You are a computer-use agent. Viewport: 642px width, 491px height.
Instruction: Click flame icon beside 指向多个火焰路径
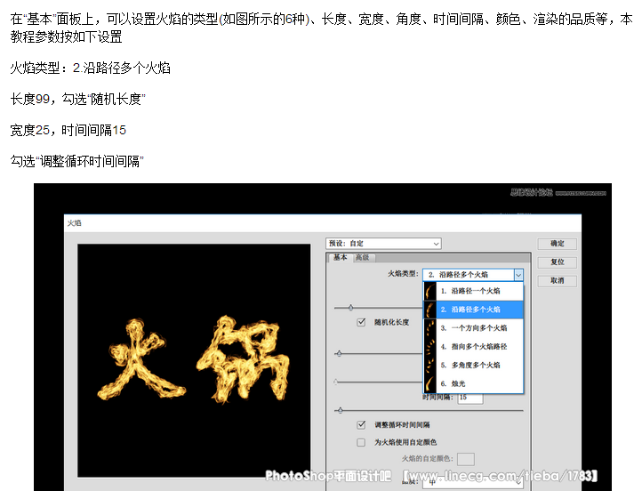pyautogui.click(x=429, y=346)
